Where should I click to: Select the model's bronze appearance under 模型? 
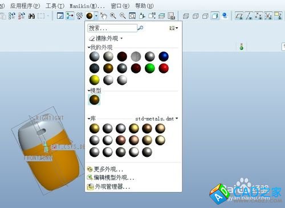tap(94, 100)
